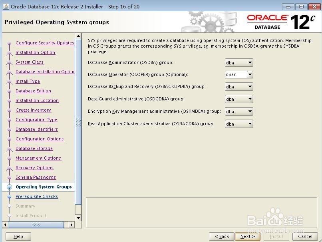This screenshot has height=242, width=322.
Task: Open Database Storage step
Action: pos(34,148)
